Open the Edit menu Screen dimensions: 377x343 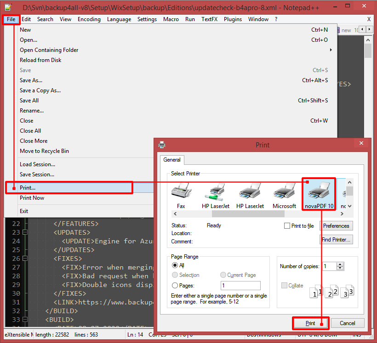pyautogui.click(x=26, y=19)
